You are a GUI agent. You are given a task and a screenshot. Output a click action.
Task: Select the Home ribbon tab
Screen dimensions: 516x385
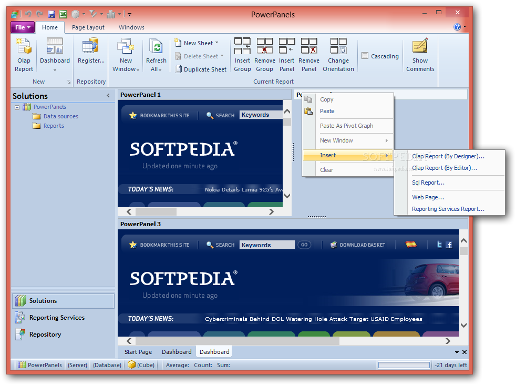click(x=50, y=27)
